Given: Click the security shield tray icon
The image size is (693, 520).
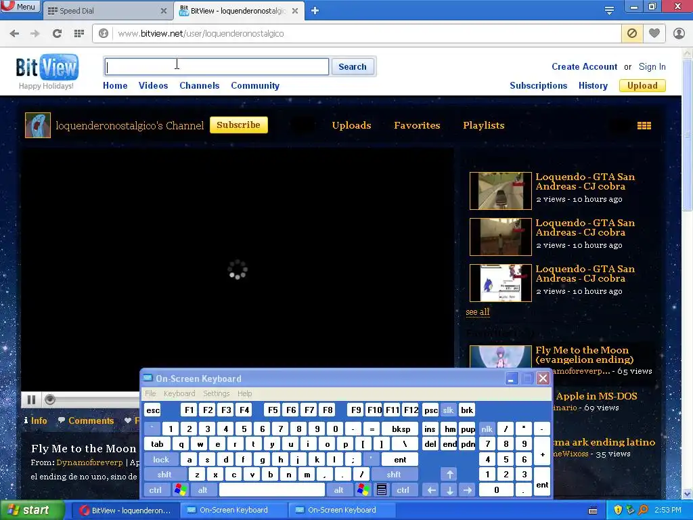Looking at the screenshot, I should (x=618, y=510).
